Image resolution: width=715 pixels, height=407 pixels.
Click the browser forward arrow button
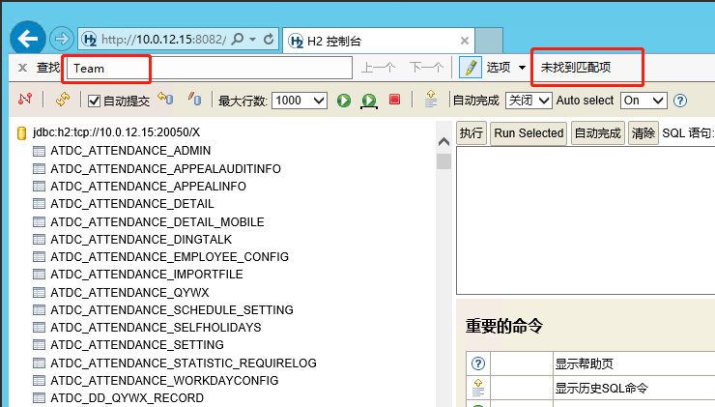coord(62,40)
